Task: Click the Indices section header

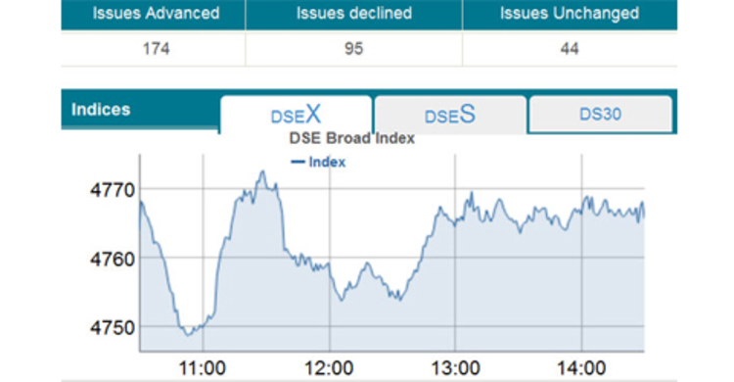Action: 101,109
